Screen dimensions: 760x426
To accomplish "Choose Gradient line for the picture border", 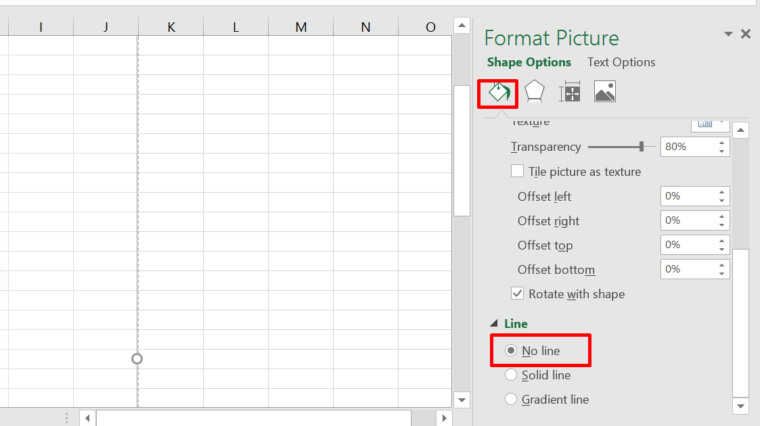I will [x=511, y=399].
